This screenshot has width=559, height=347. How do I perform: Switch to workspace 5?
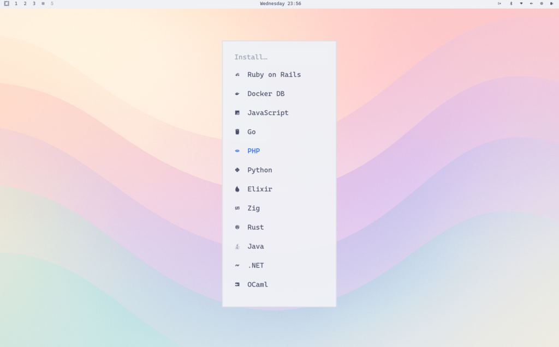pos(52,4)
